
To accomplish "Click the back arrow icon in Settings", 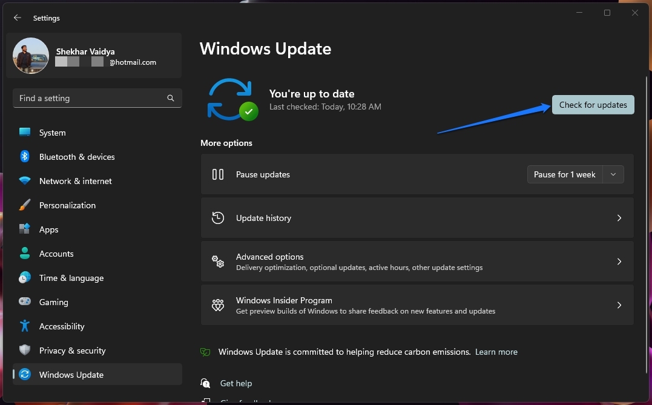I will pos(17,18).
